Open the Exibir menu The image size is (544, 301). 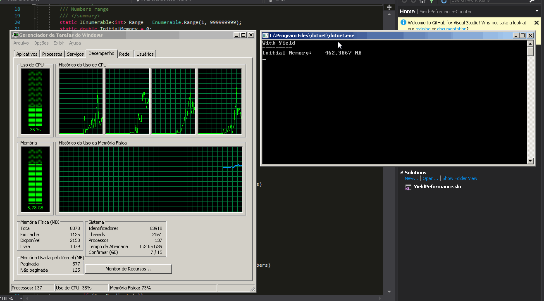(59, 43)
